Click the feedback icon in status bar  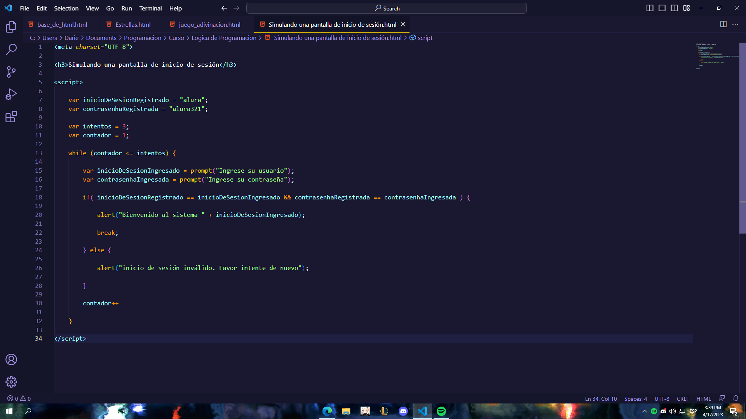click(x=722, y=398)
